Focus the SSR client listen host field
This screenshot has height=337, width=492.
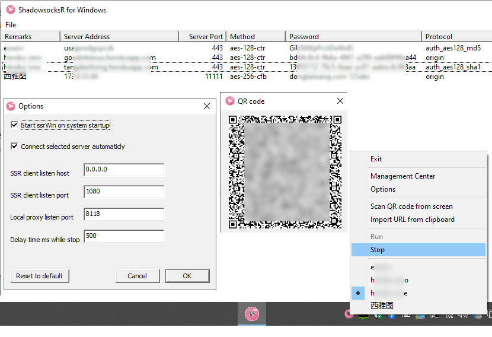124,170
